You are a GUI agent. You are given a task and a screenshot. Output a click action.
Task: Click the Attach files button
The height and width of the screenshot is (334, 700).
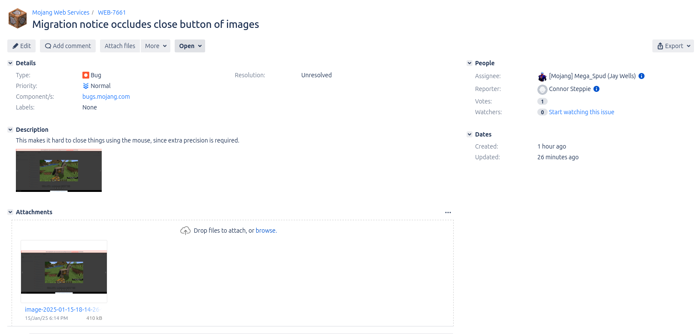click(x=120, y=46)
